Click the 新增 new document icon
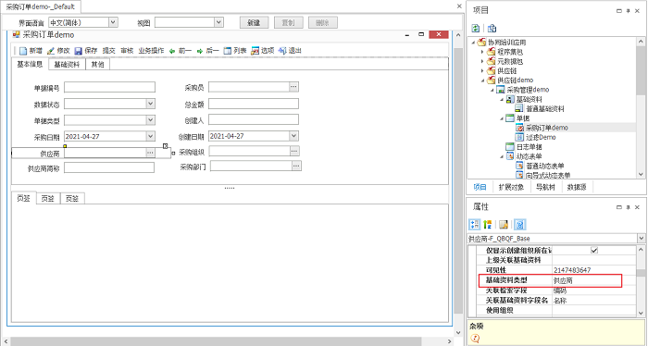Screen dimensions: 648x346 click(x=23, y=51)
